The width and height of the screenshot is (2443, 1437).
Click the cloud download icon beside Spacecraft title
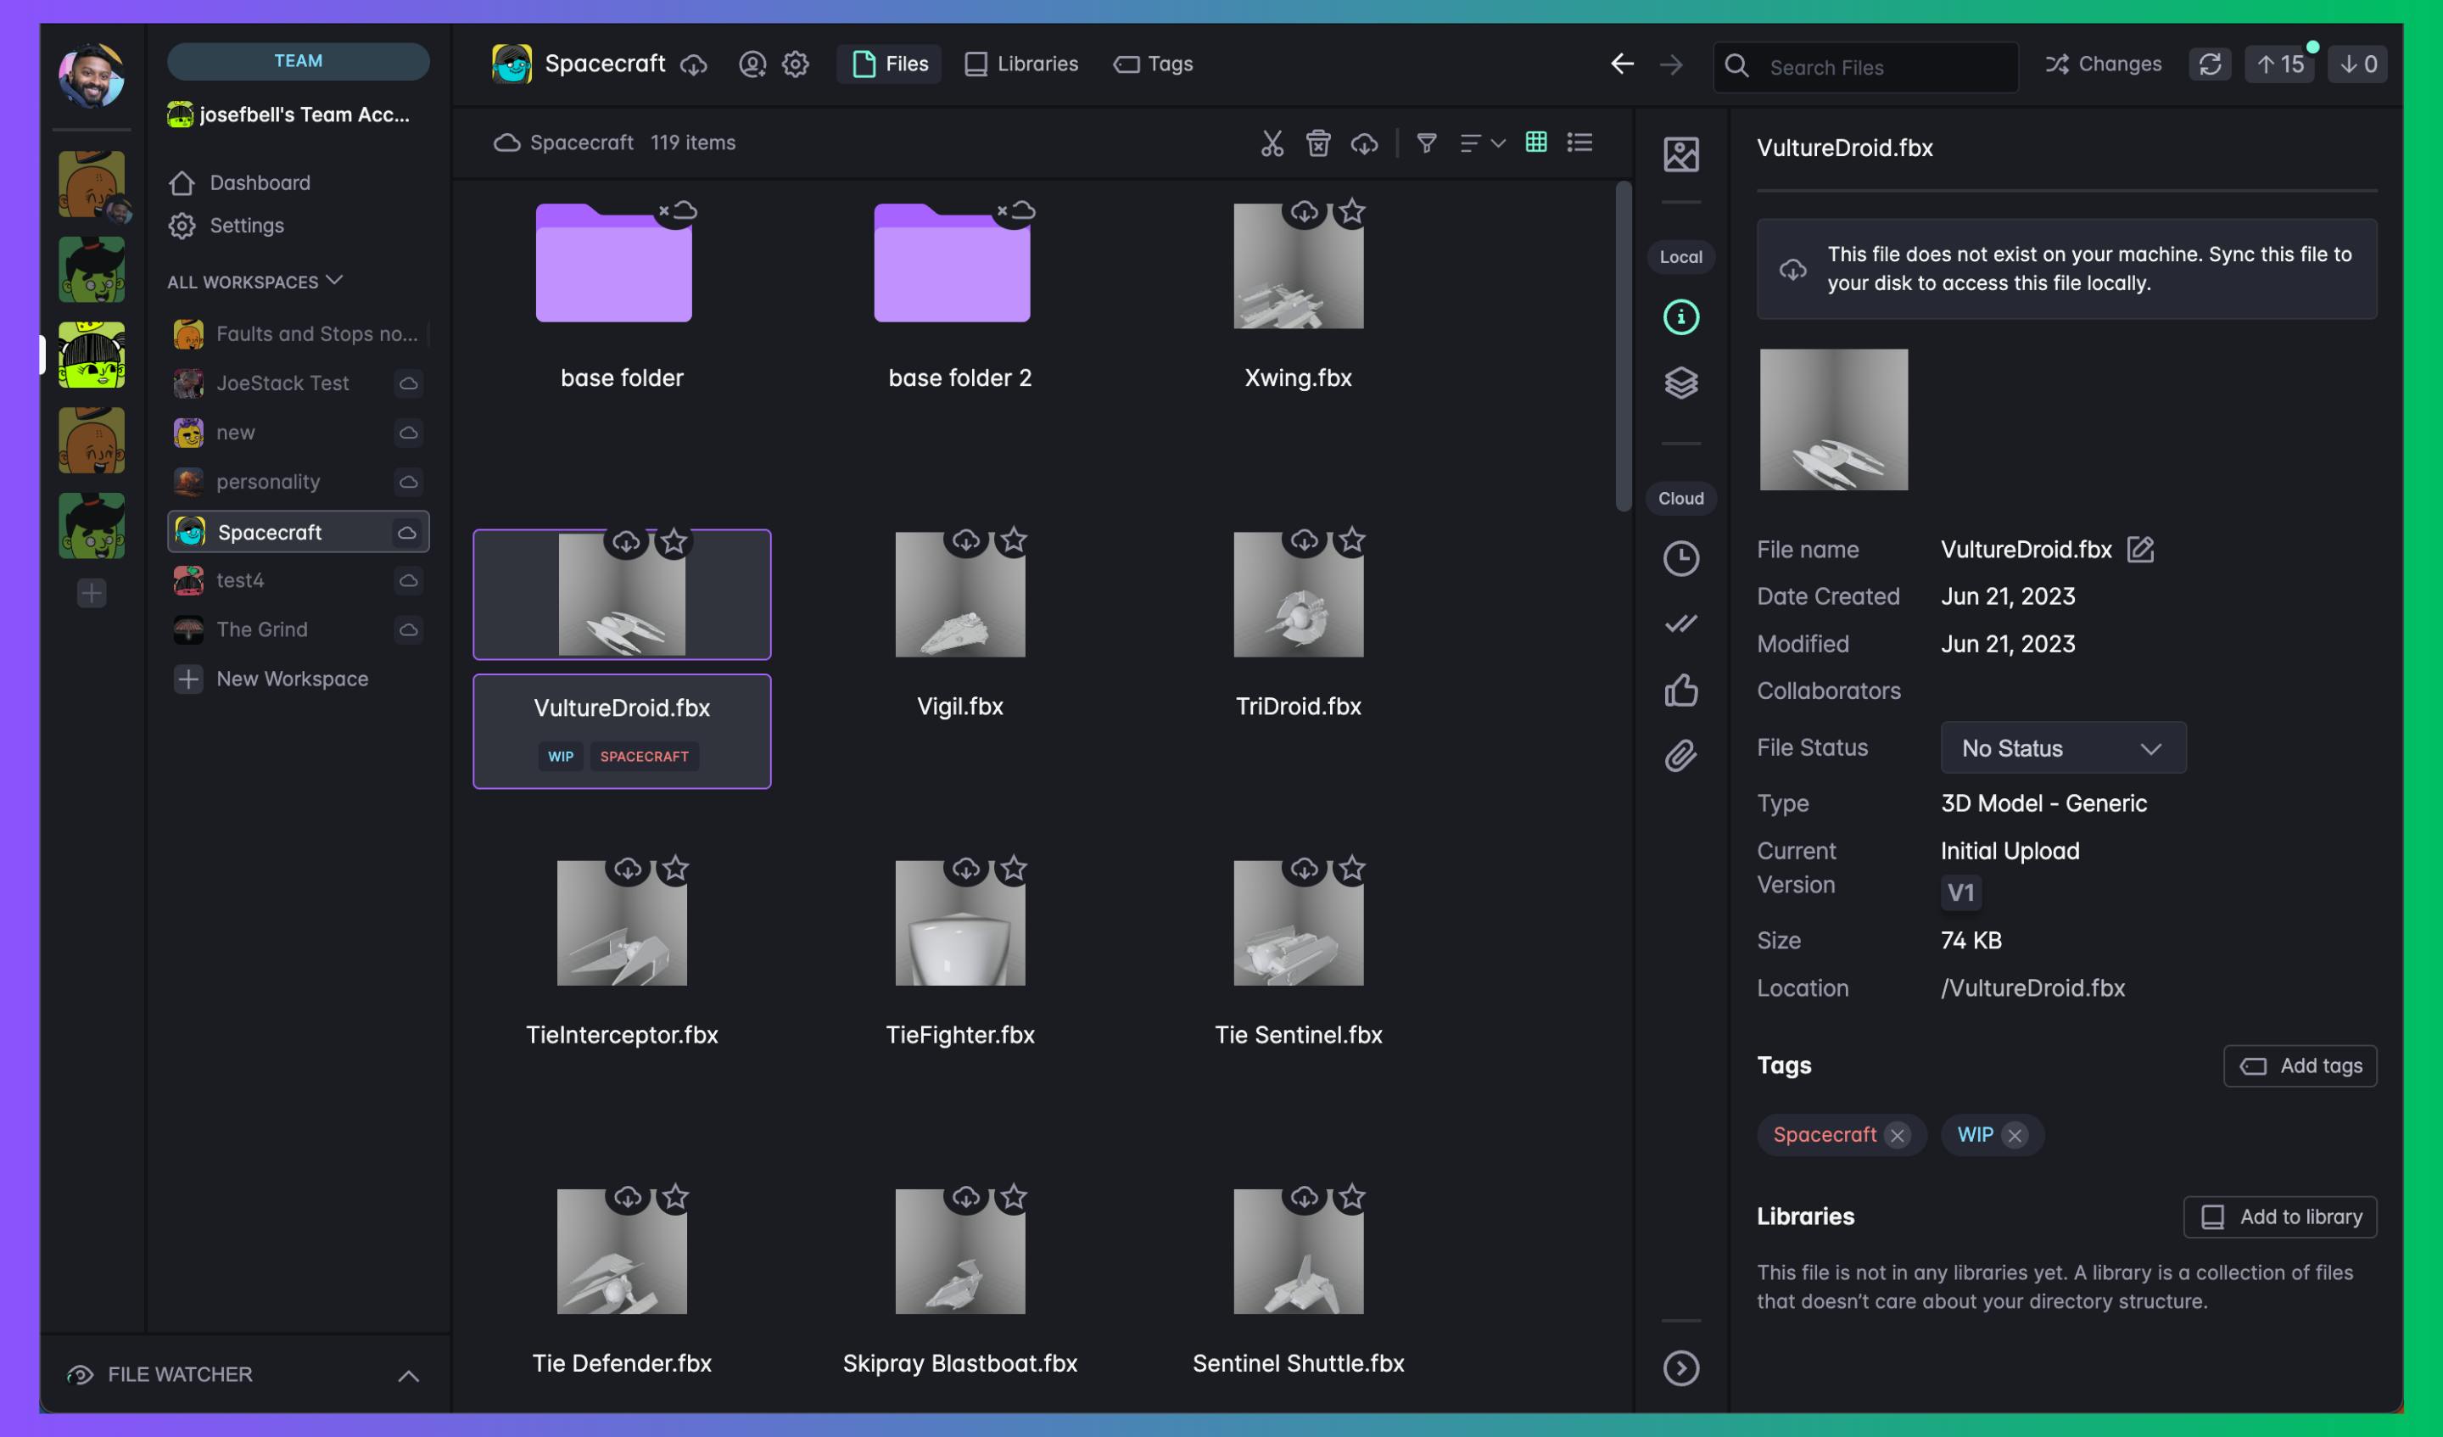pyautogui.click(x=693, y=66)
